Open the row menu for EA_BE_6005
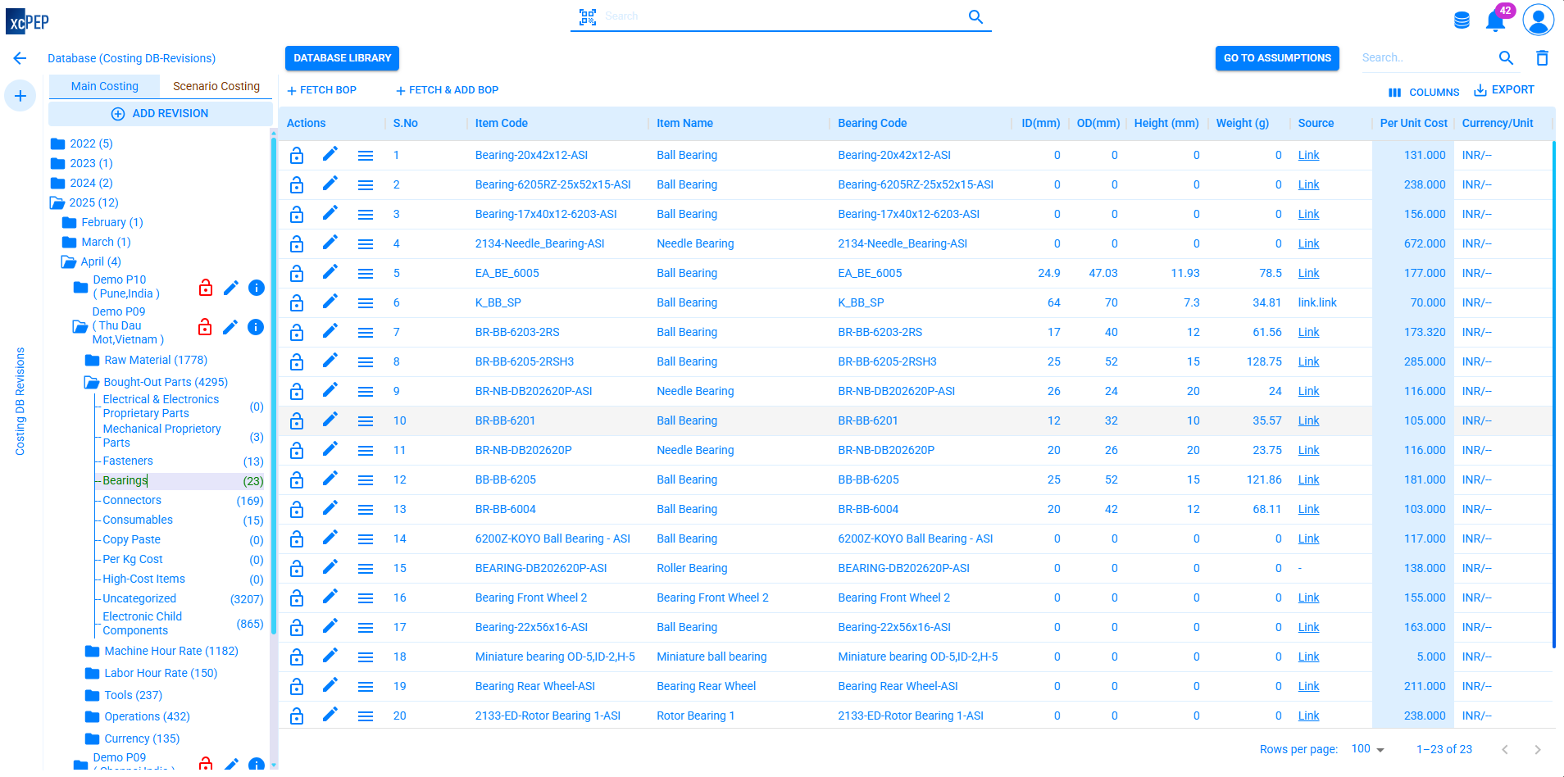Screen dimensions: 1564x777 click(365, 273)
